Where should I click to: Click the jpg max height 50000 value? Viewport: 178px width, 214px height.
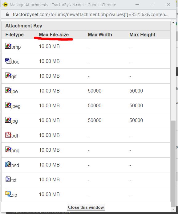tap(136, 120)
